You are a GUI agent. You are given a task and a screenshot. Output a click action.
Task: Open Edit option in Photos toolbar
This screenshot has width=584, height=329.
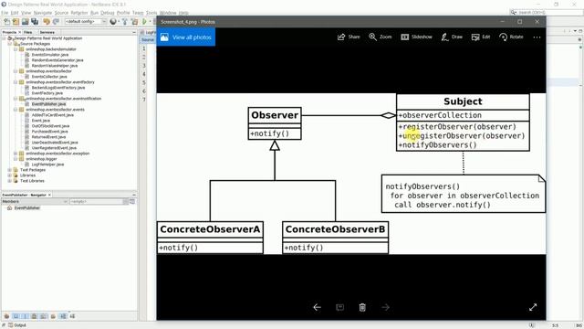click(x=481, y=37)
